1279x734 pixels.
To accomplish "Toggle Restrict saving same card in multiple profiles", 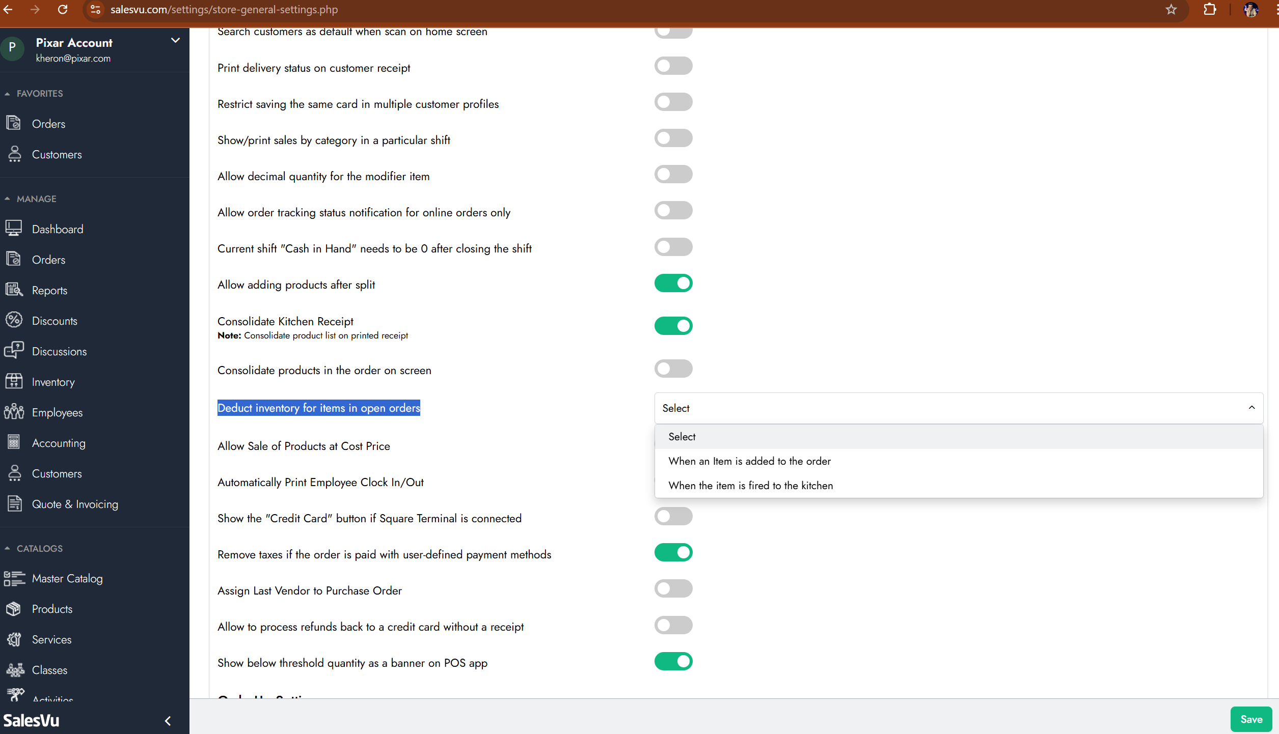I will 673,102.
